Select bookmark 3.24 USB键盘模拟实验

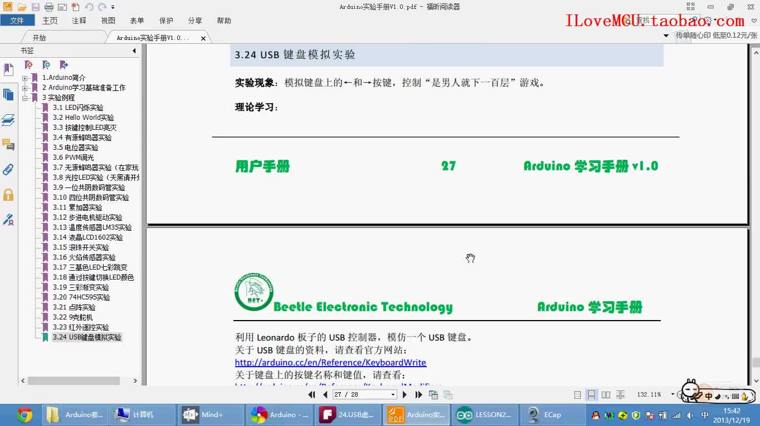(x=87, y=337)
